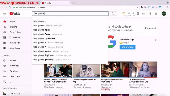Select the plain "free iphone 8" suggestion
The image size is (170, 96).
click(x=70, y=43)
